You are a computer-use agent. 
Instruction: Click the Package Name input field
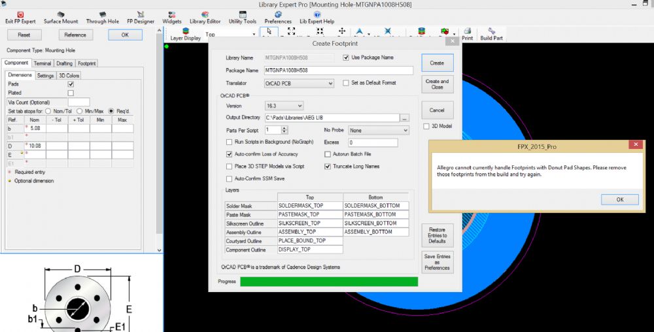[338, 71]
